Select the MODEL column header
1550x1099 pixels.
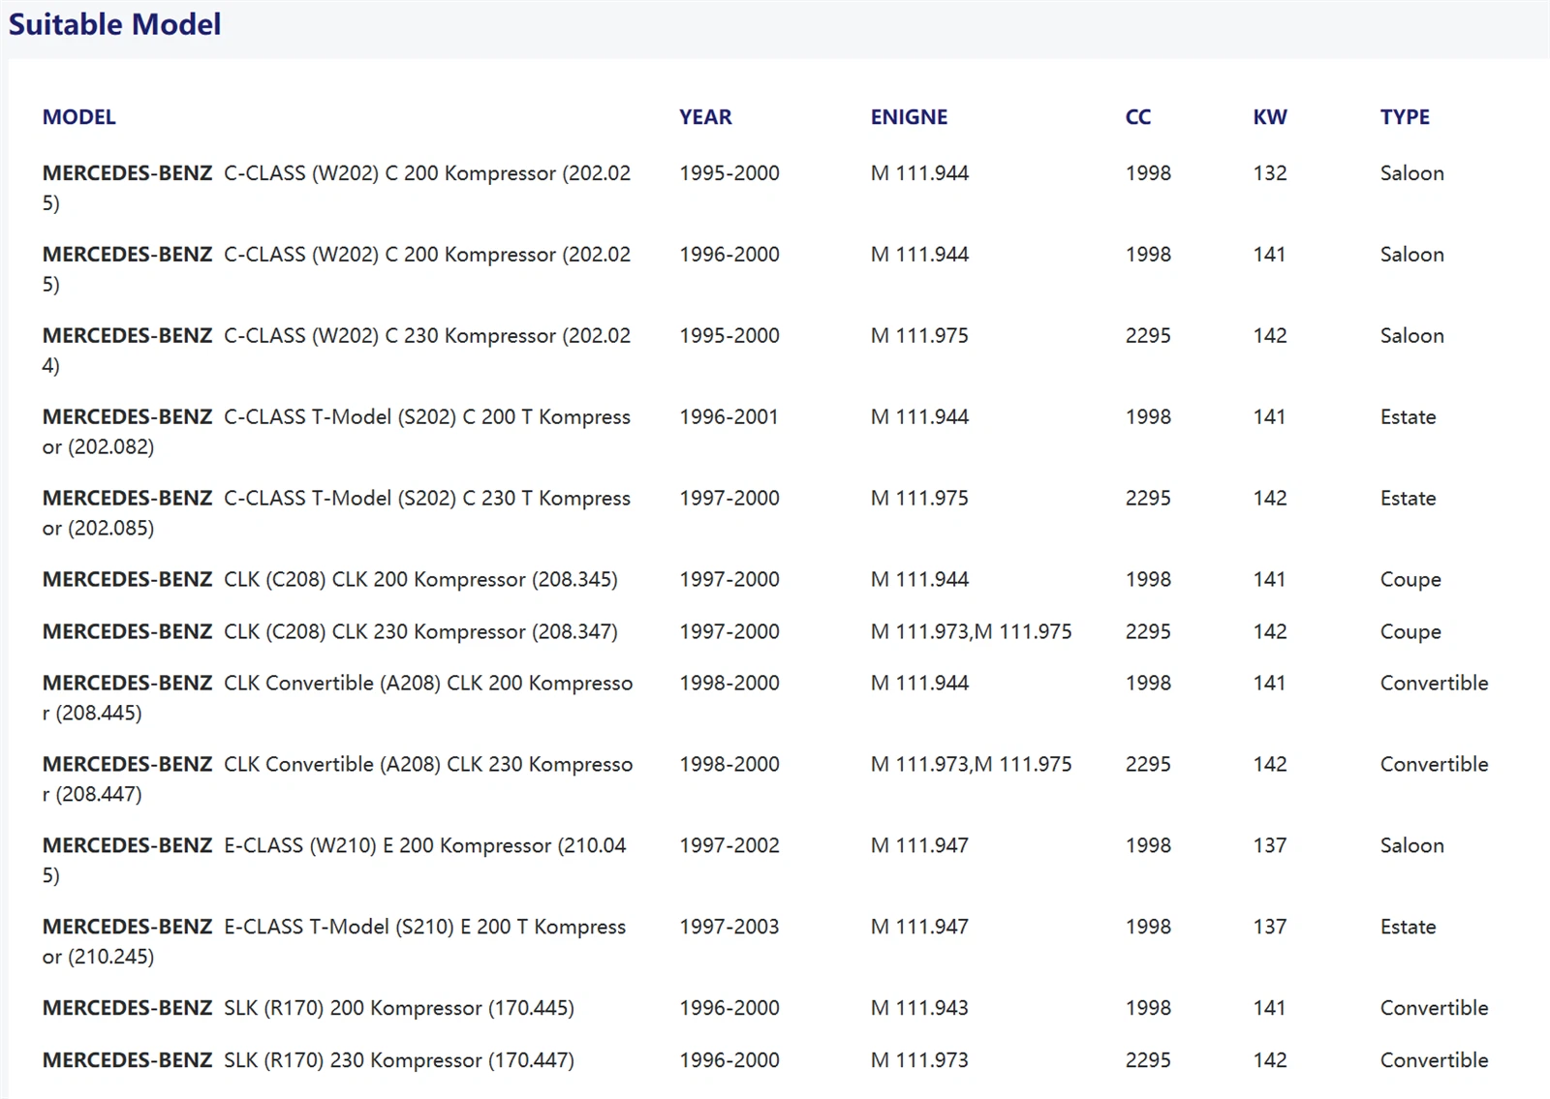click(79, 117)
